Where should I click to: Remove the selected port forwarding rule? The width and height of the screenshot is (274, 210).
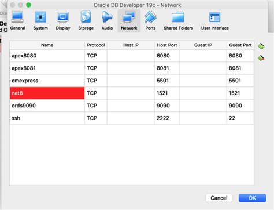point(261,58)
